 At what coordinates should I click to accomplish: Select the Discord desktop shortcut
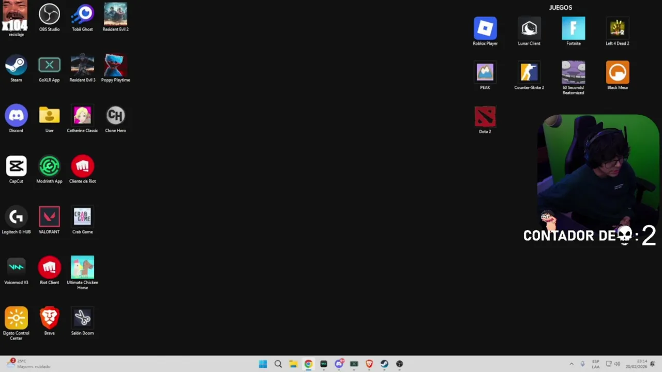[16, 119]
